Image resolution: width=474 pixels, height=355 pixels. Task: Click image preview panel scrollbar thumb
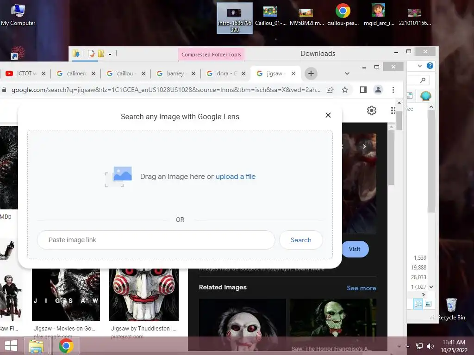coord(391,158)
